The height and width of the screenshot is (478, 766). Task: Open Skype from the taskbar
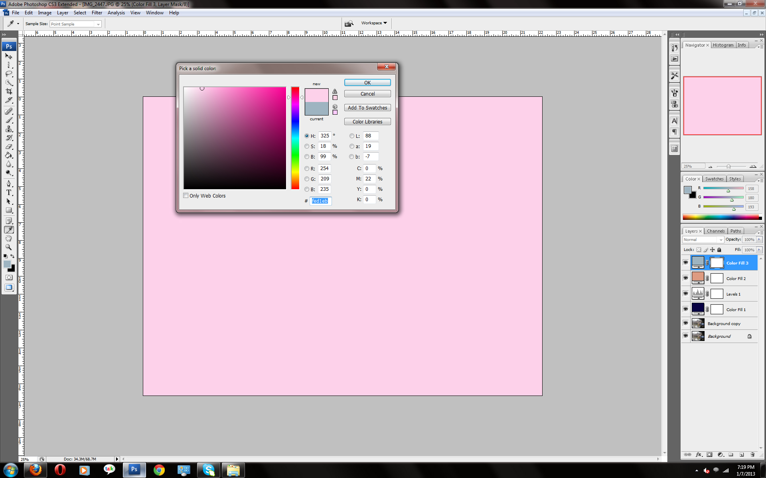click(x=209, y=470)
